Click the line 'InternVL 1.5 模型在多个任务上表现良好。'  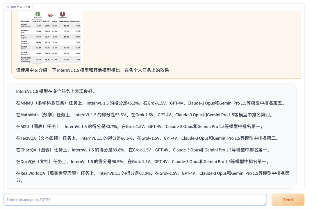56,91
